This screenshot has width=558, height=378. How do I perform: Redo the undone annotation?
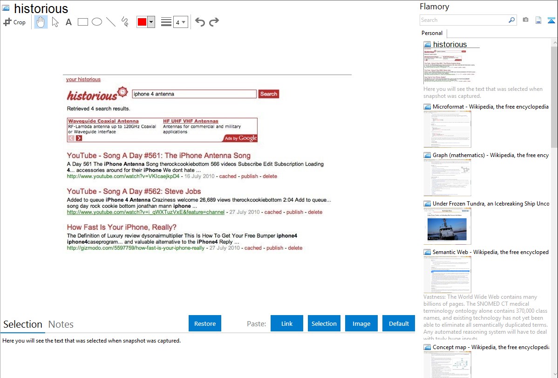coord(214,22)
